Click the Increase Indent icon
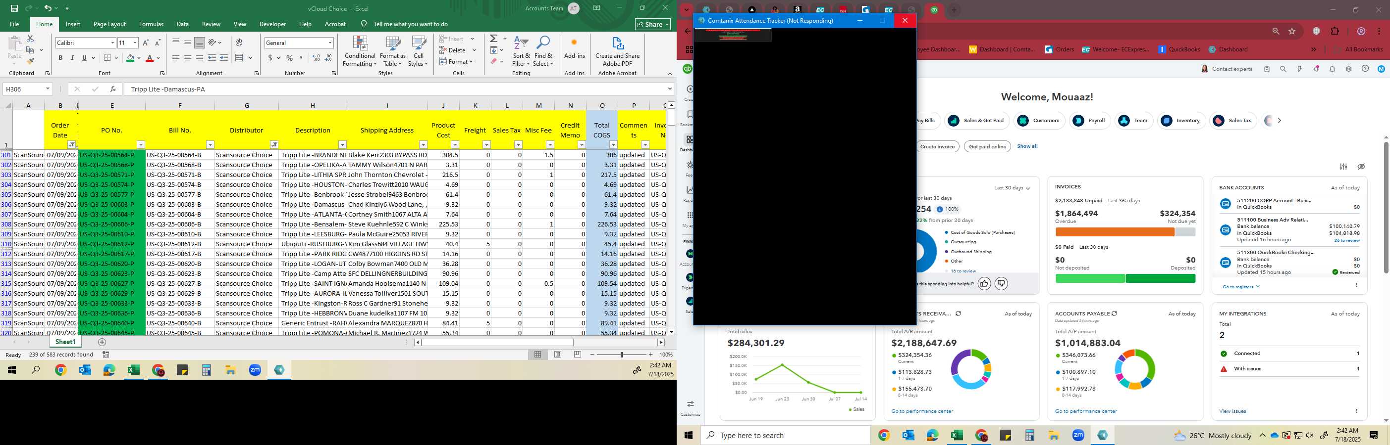 (224, 58)
